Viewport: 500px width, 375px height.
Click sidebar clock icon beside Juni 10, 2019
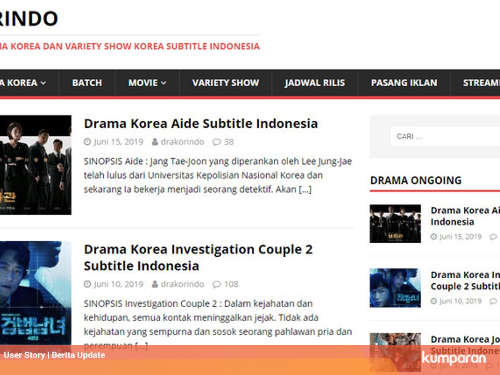coord(434,301)
